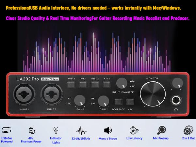
Task: Toggle the LOOPBACK button
Action: coord(119,102)
